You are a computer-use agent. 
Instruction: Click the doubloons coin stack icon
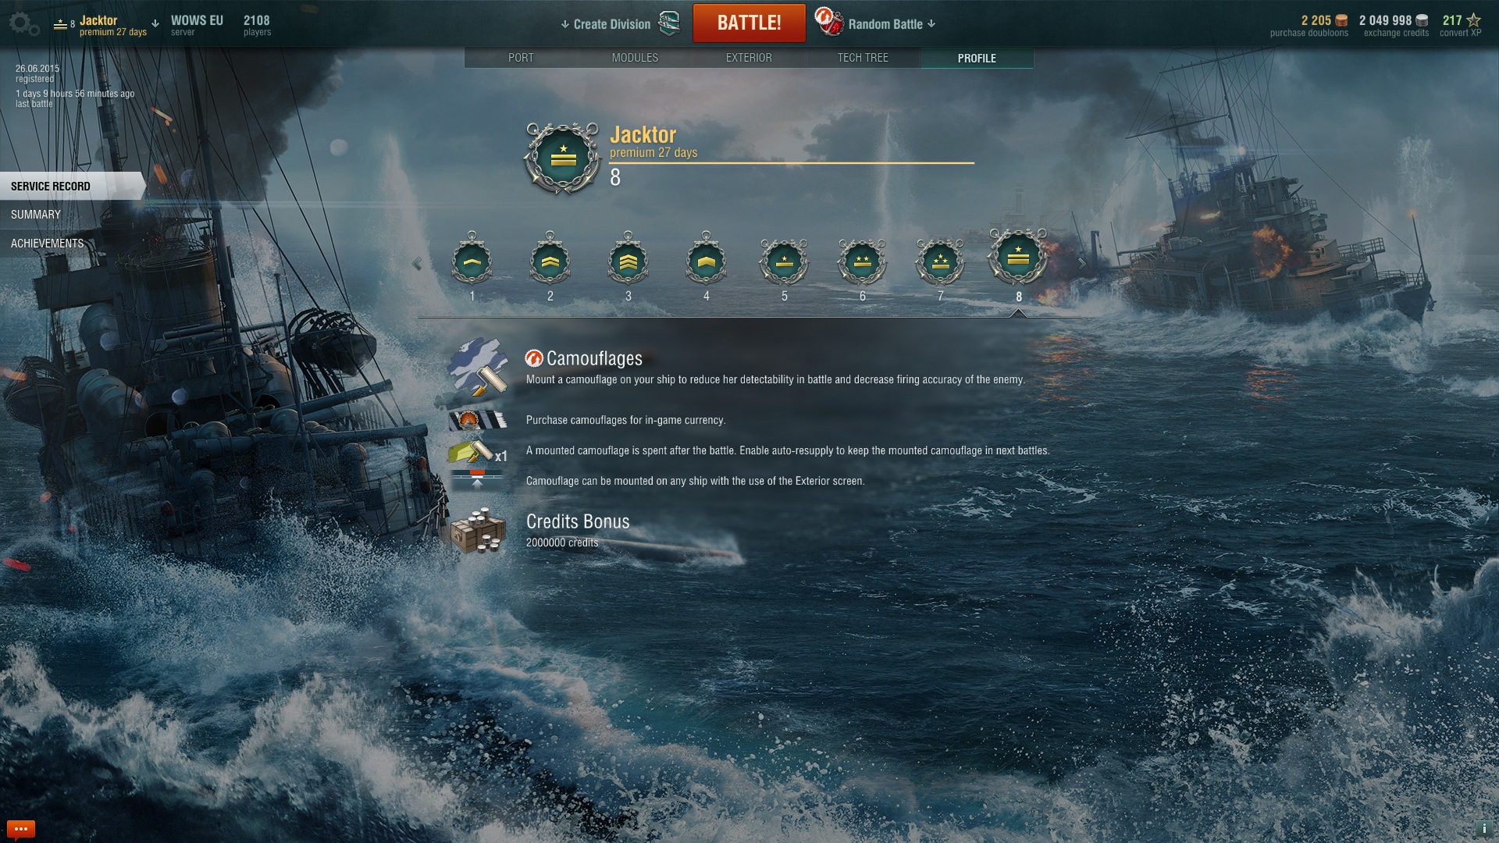[x=1341, y=21]
